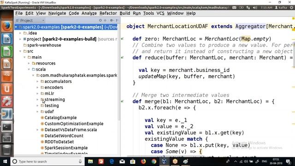Expand the .idea folder

[x=20, y=33]
